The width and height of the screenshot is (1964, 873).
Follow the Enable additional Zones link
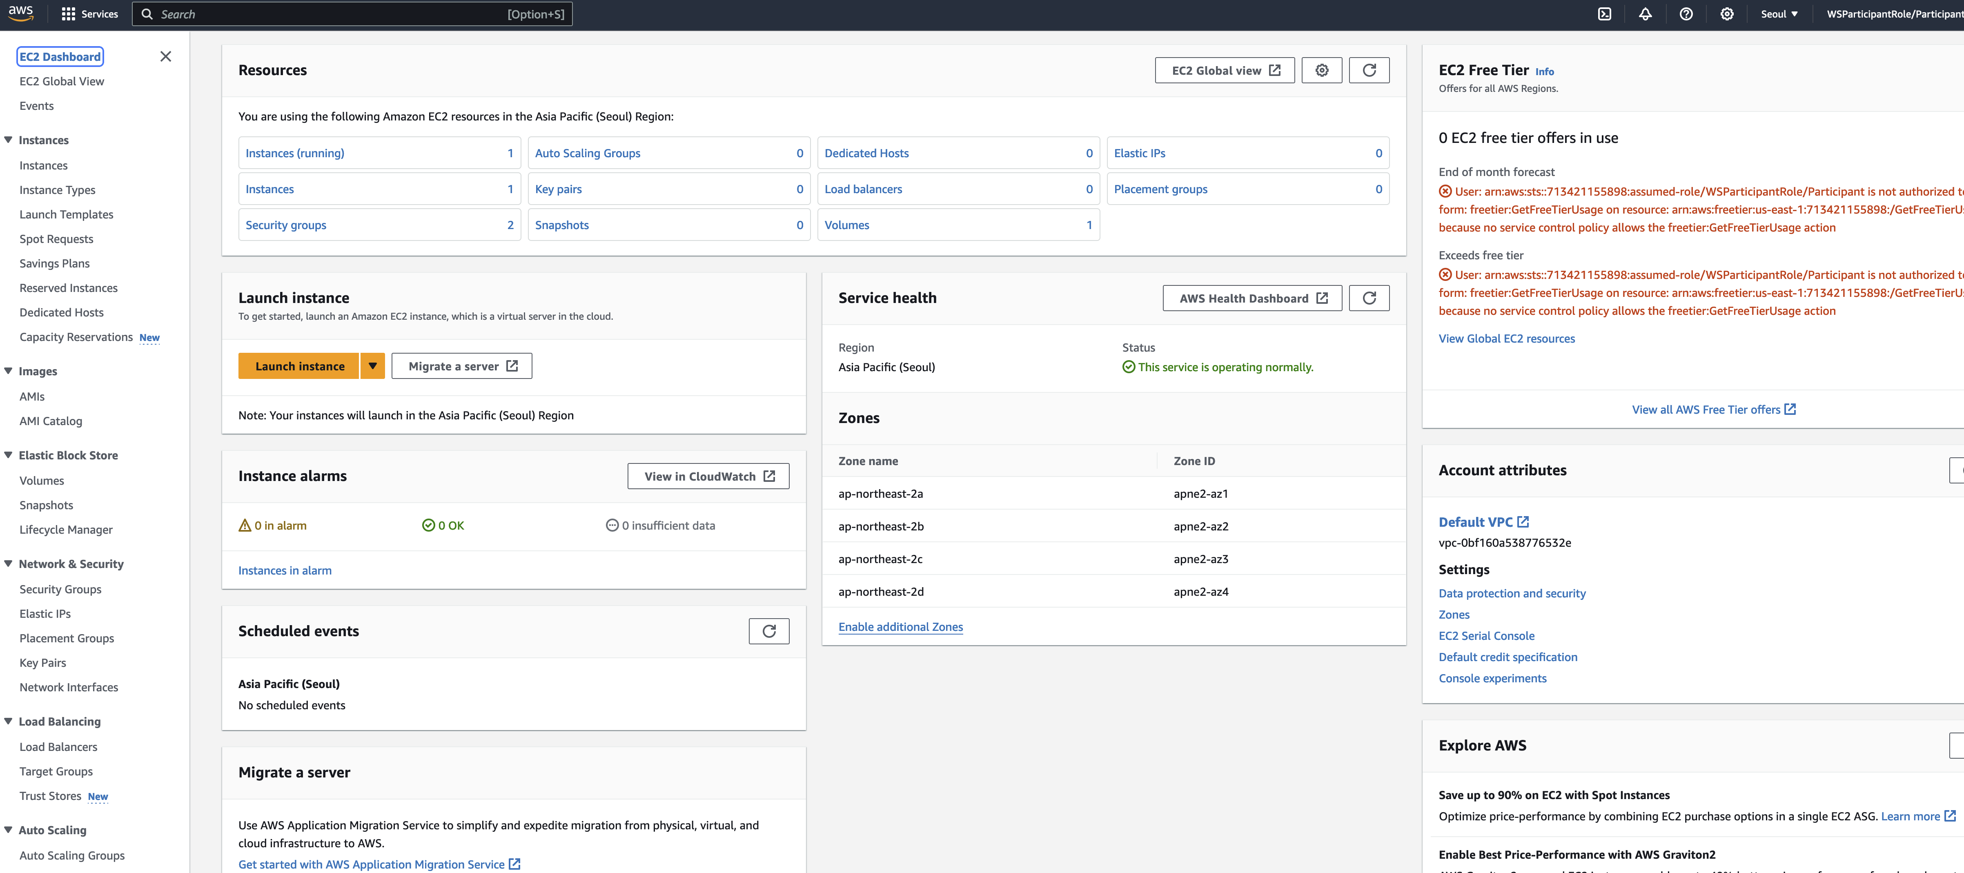click(x=900, y=627)
